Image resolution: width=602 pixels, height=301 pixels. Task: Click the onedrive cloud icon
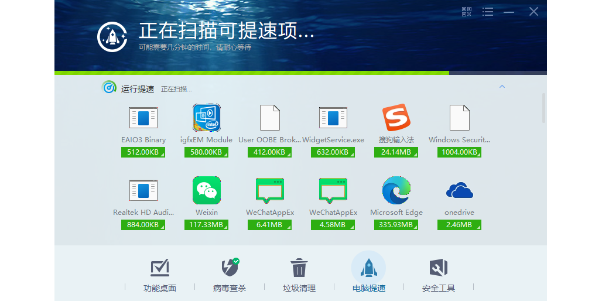pos(460,190)
